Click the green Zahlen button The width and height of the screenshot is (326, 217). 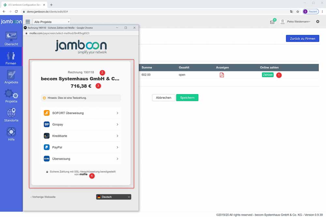click(x=268, y=75)
